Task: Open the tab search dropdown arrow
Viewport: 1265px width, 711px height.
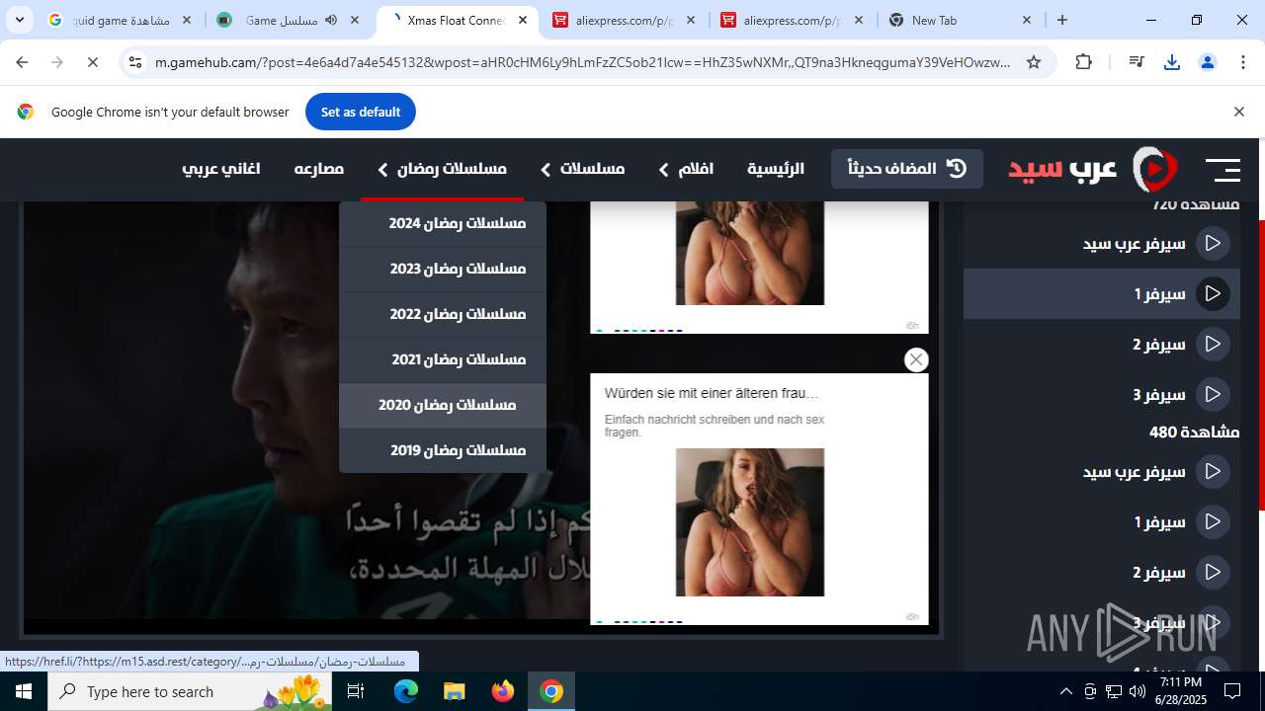Action: (19, 20)
